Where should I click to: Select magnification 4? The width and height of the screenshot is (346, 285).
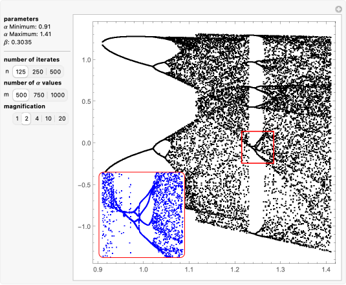click(x=37, y=119)
